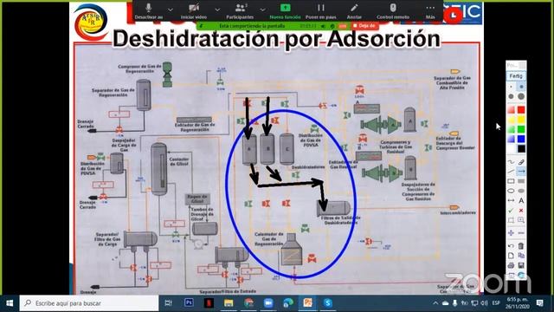Select the highlighted arrow drawing tool
The image size is (554, 312).
[x=521, y=172]
